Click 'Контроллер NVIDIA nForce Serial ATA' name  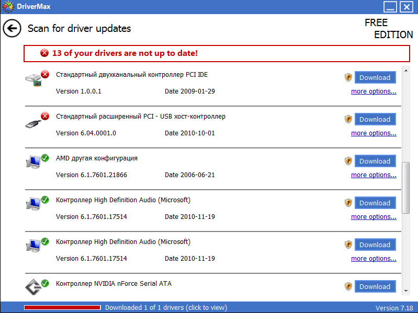(114, 284)
